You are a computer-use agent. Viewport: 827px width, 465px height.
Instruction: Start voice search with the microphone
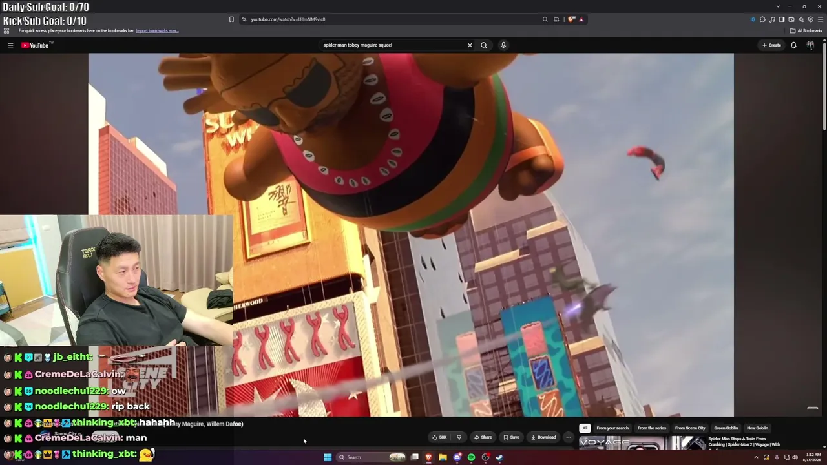pos(503,45)
